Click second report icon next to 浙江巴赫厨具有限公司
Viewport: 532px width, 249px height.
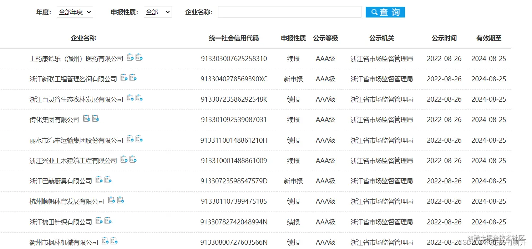coord(108,180)
